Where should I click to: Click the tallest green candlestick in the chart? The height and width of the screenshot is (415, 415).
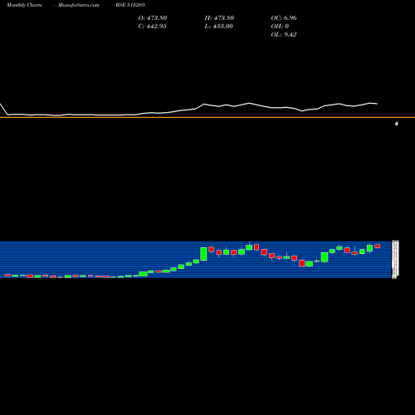click(203, 254)
